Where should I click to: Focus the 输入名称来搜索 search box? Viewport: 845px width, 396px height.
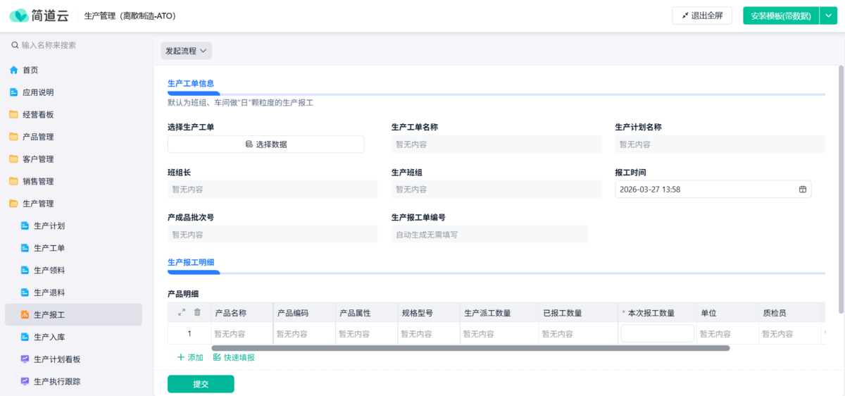pyautogui.click(x=76, y=45)
